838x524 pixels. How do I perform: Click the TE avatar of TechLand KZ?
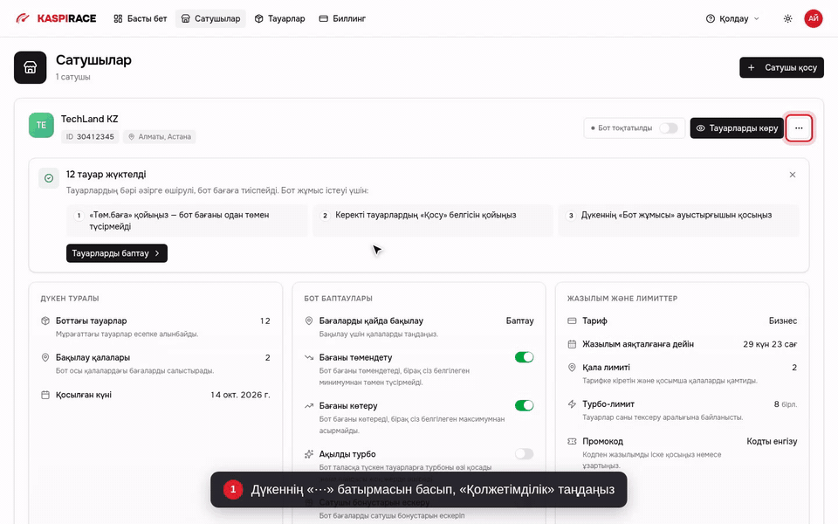click(41, 125)
